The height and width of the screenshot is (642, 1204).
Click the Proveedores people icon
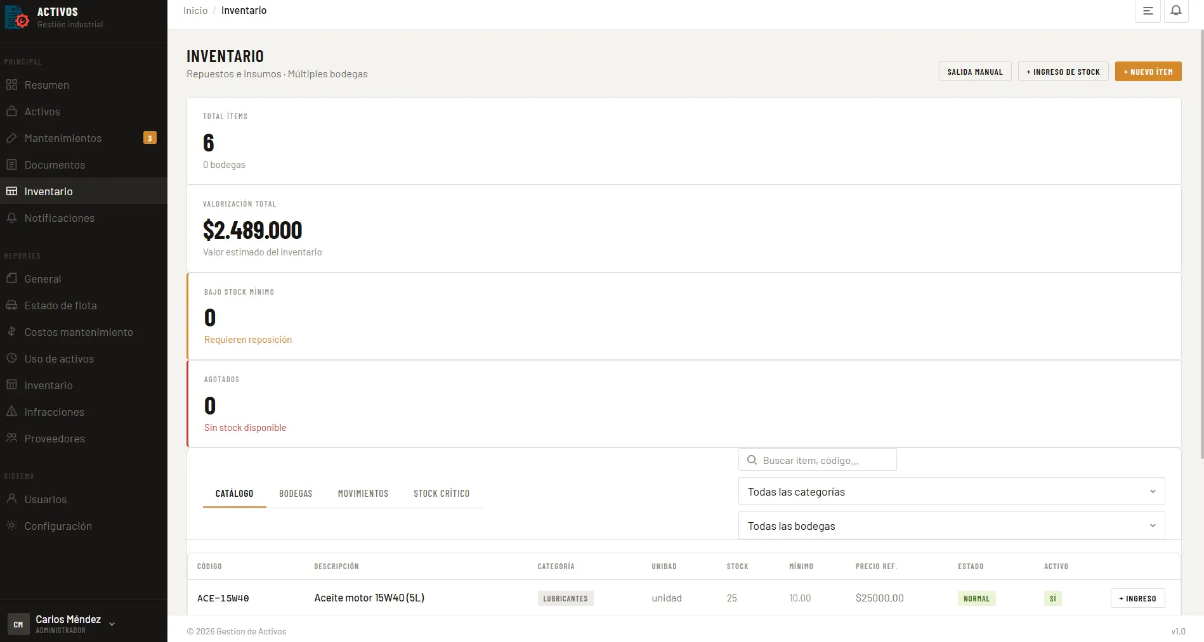tap(12, 438)
